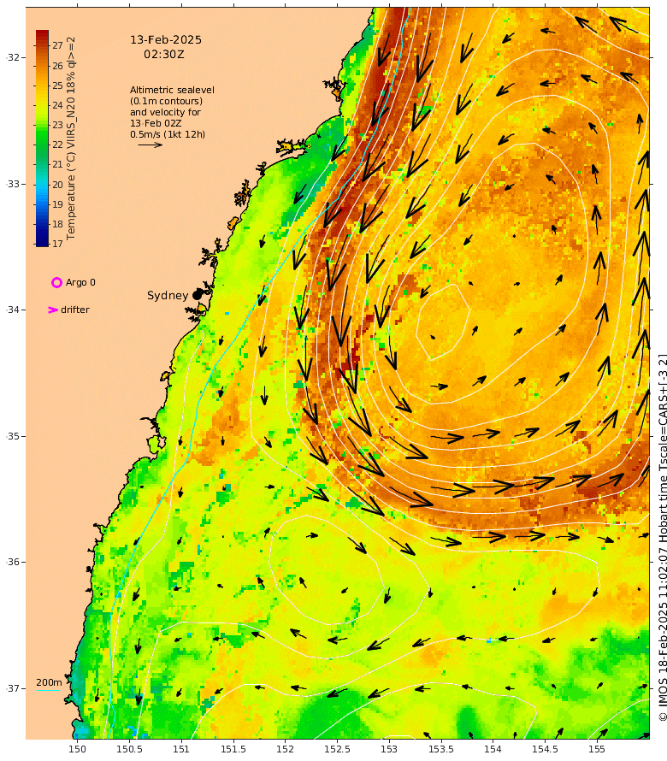Click the 152 longitude axis label
Image resolution: width=667 pixels, height=761 pixels.
coord(285,749)
